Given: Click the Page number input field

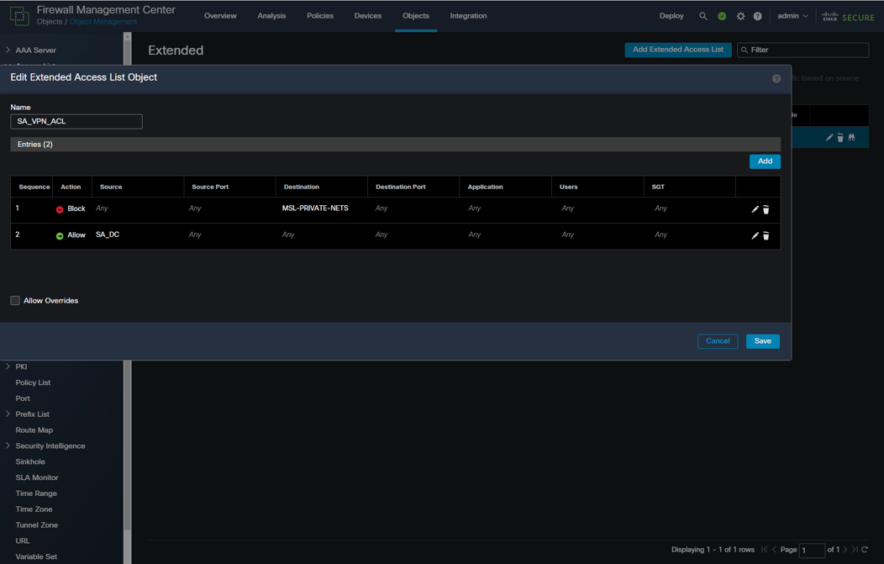Looking at the screenshot, I should point(812,550).
